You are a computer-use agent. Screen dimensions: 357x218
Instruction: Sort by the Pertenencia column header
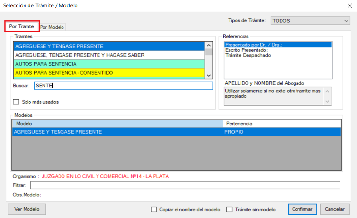coord(282,124)
